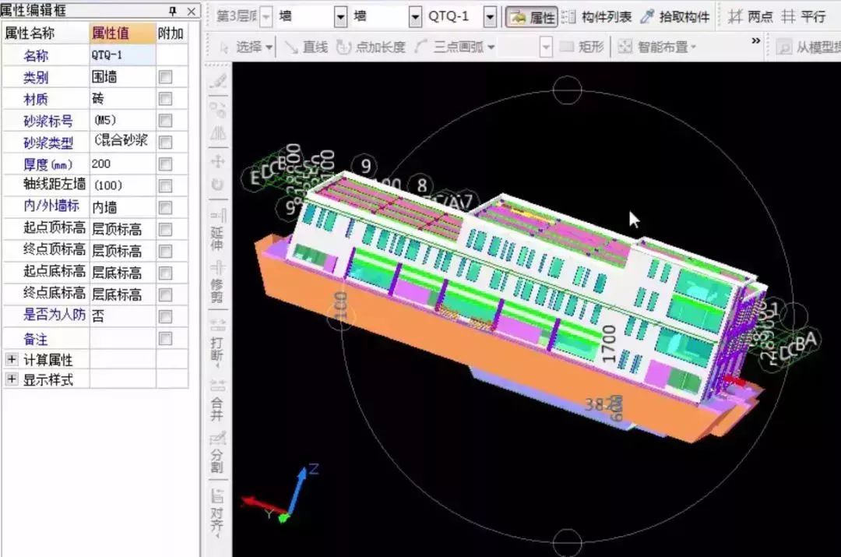This screenshot has height=557, width=841.
Task: Enable the 附加 checkbox for 厚度(mm)
Action: (165, 164)
